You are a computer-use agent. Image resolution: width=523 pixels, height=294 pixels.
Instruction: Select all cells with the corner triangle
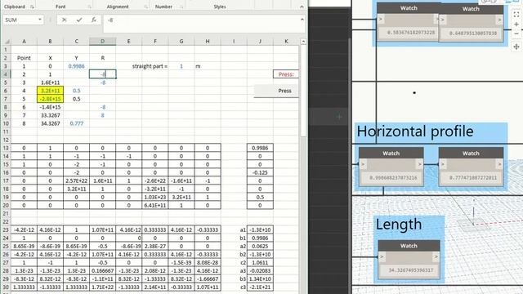pyautogui.click(x=7, y=42)
